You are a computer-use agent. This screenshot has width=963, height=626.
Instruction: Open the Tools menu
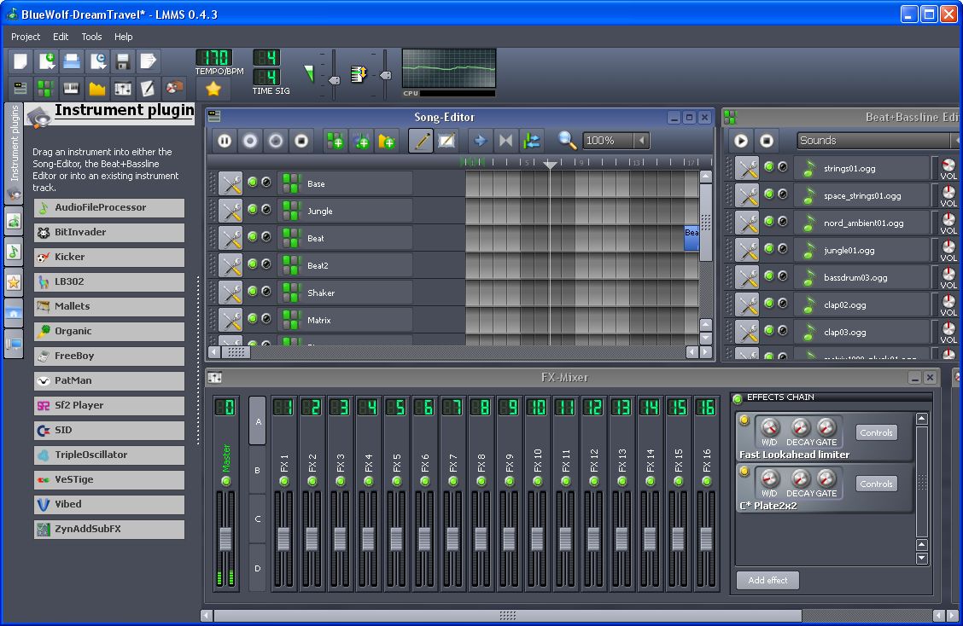pyautogui.click(x=91, y=37)
